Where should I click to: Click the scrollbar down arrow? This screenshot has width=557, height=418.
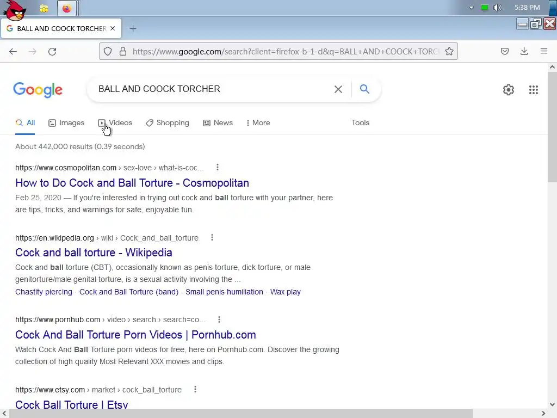(x=552, y=404)
